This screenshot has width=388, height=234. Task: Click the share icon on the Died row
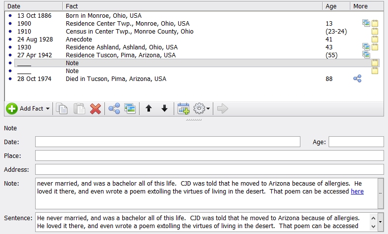coord(357,79)
